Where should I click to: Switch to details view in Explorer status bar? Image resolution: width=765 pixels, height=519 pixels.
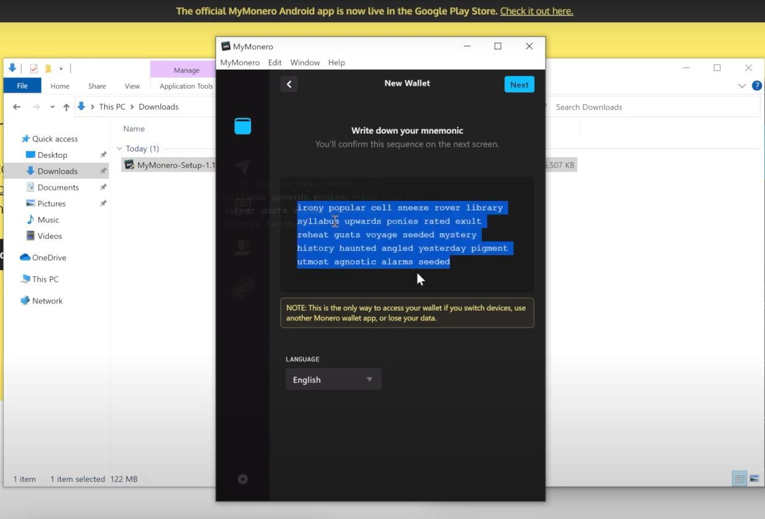pyautogui.click(x=738, y=478)
